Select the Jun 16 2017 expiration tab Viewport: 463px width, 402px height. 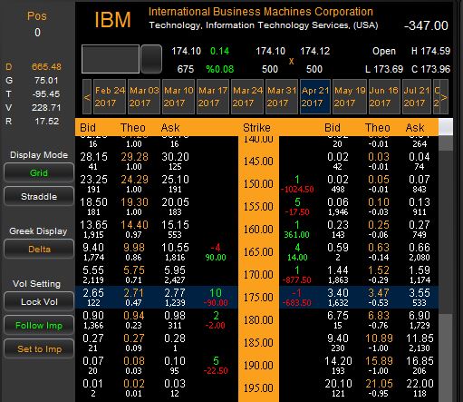[x=384, y=97]
